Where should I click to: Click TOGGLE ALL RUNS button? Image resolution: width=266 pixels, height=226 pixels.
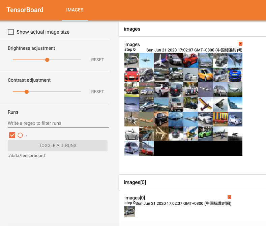[58, 145]
